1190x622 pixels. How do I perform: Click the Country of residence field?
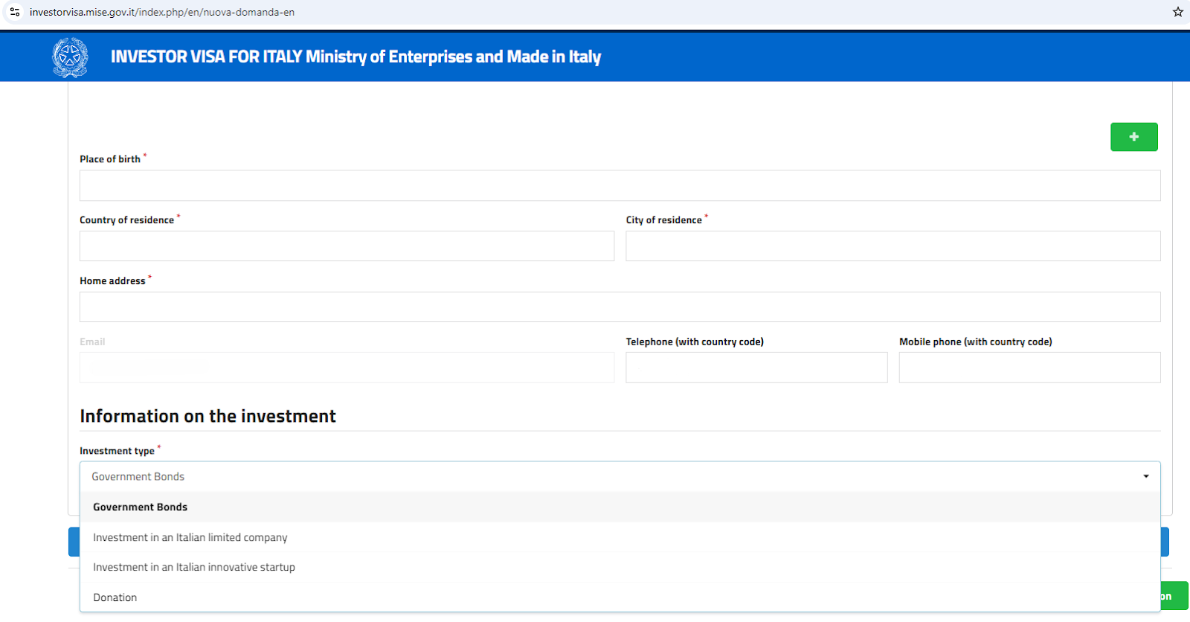[347, 246]
